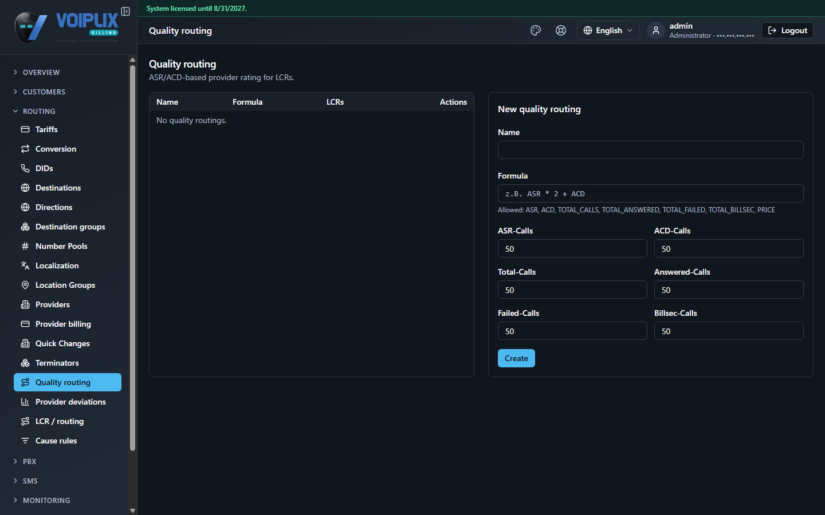825x515 pixels.
Task: Open the English language dropdown
Action: tap(608, 30)
